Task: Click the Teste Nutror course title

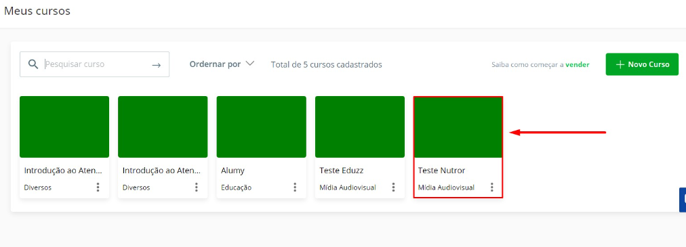Action: click(x=441, y=171)
